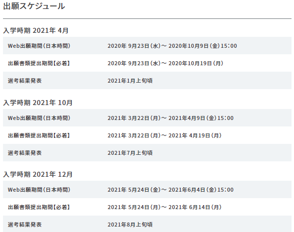Click Web出願期間 label in December 2021 table
Image resolution: width=294 pixels, height=232 pixels.
point(39,190)
